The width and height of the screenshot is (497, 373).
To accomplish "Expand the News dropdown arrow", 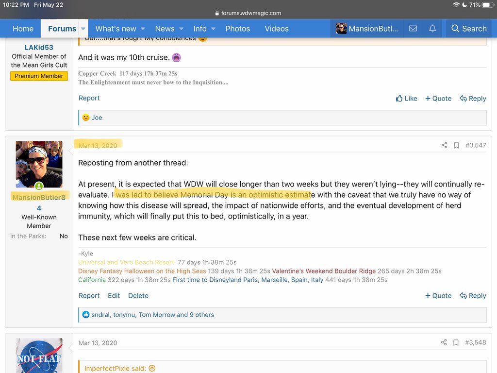I will (181, 29).
